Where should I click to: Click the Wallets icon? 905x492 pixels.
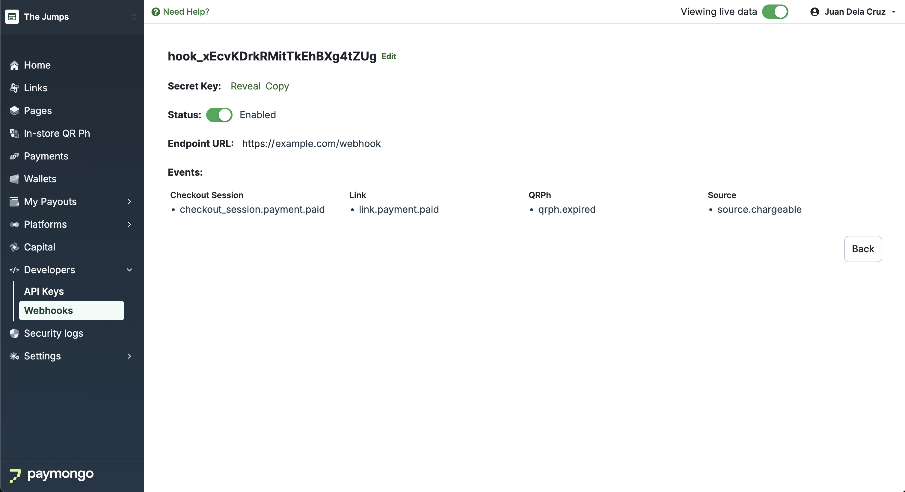14,179
